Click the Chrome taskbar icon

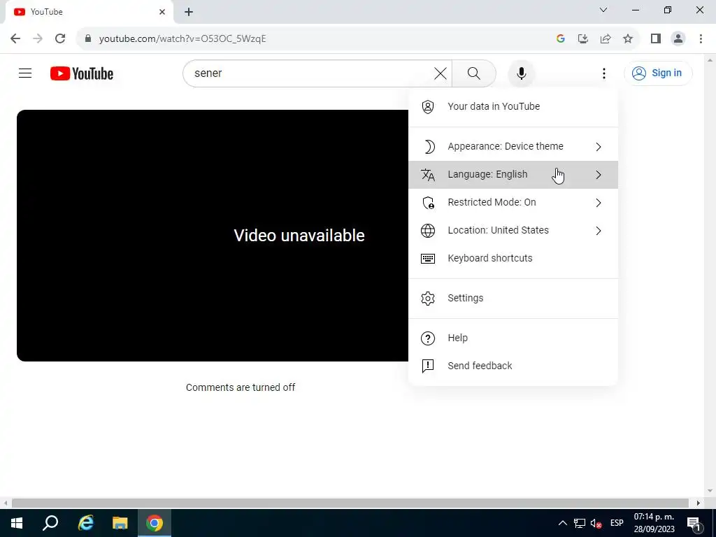click(x=155, y=523)
